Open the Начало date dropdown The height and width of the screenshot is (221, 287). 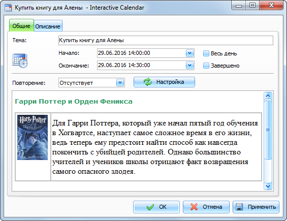(x=190, y=53)
